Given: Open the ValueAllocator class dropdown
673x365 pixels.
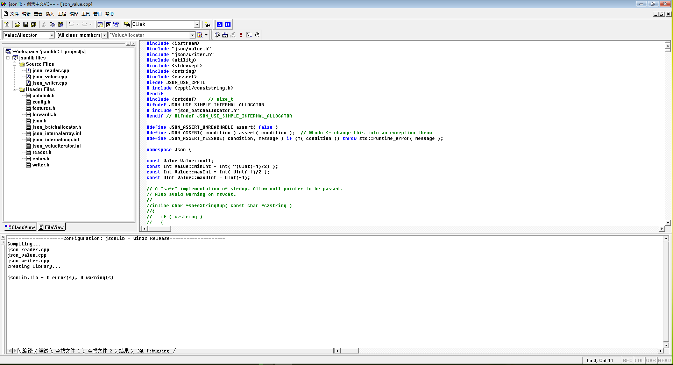Looking at the screenshot, I should [52, 35].
